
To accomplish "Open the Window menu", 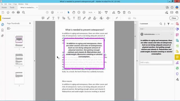I will tap(21, 4).
